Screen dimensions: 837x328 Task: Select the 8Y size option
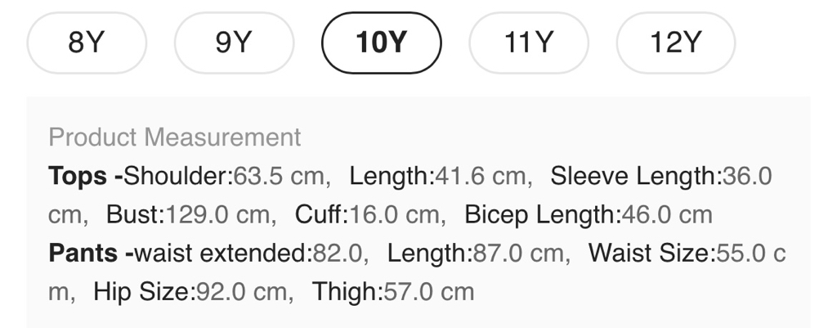point(87,43)
